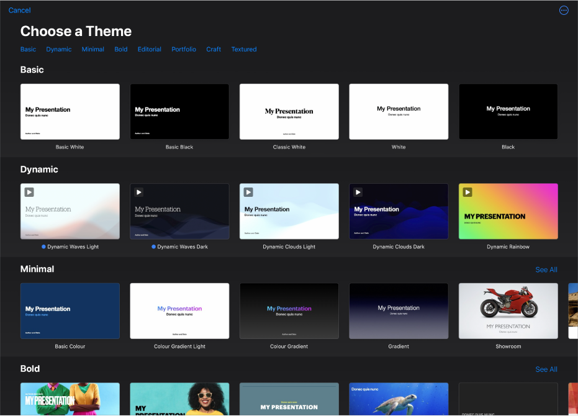Expand Minimal section with See All
This screenshot has width=578, height=416.
point(546,269)
